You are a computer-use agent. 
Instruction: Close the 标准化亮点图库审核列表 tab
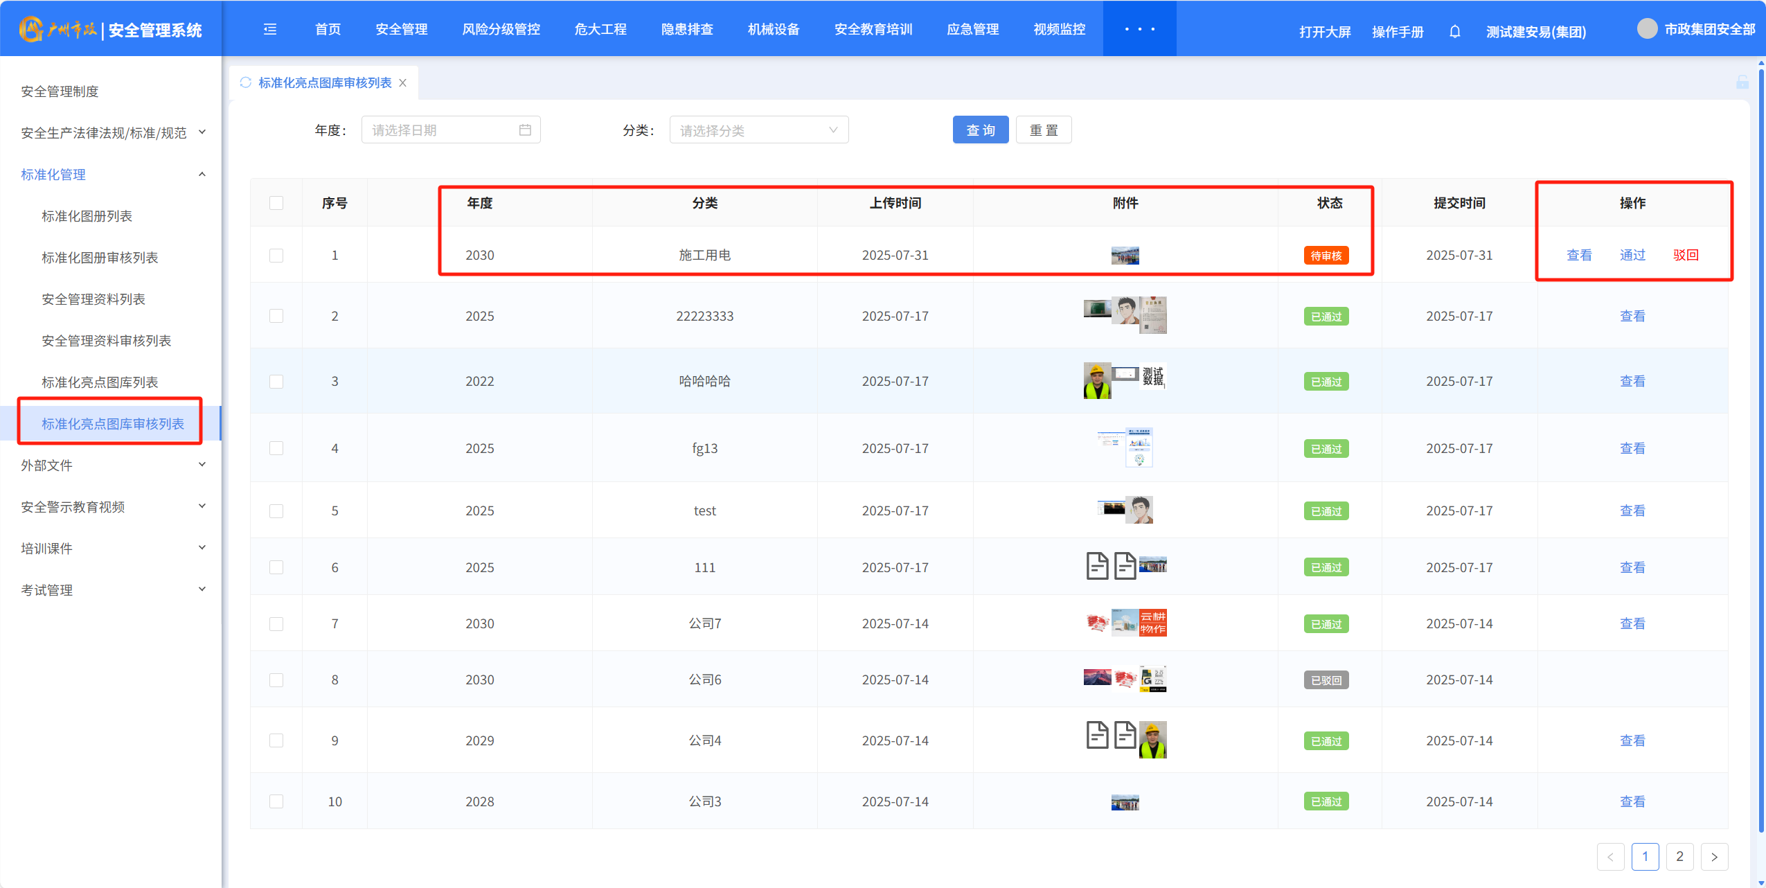pyautogui.click(x=403, y=82)
